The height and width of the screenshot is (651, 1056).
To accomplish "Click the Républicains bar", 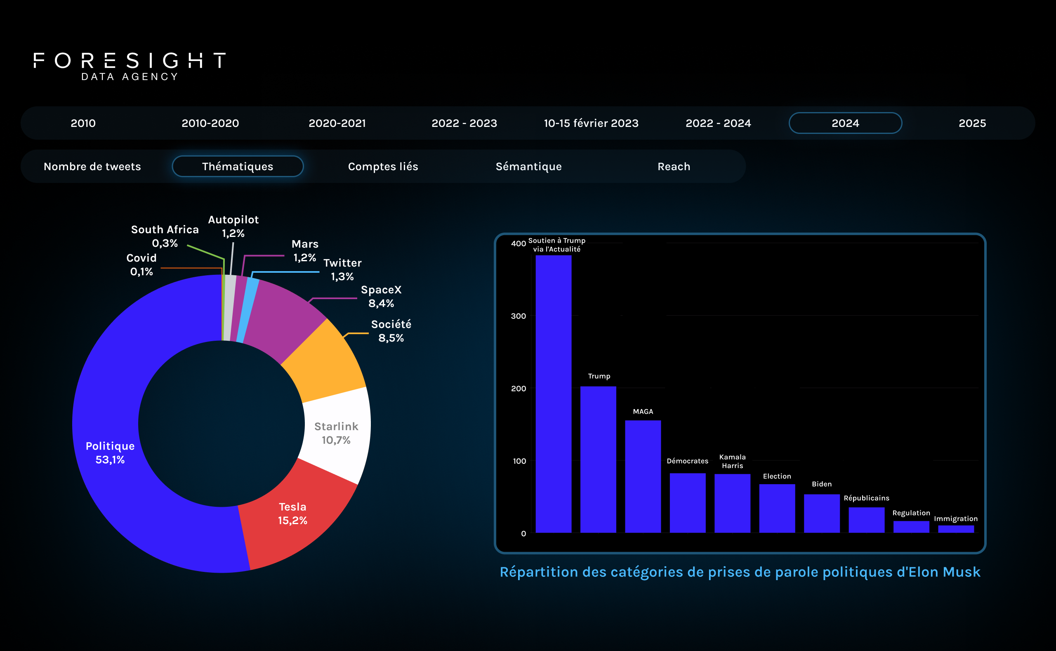I will 866,520.
